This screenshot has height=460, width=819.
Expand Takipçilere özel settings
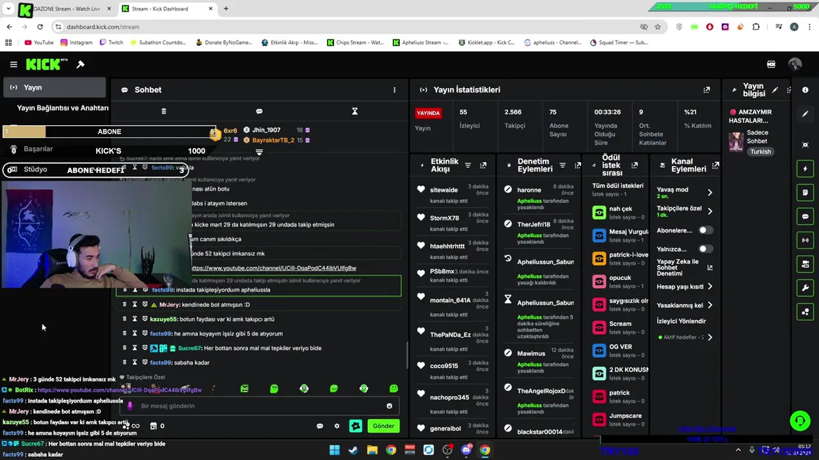pos(710,211)
